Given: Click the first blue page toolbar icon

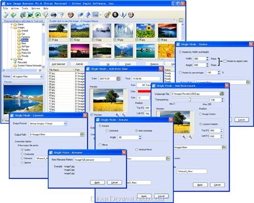Looking at the screenshot, I should (x=6, y=15).
